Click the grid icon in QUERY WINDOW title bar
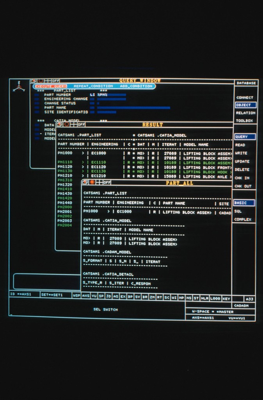 (x=48, y=81)
